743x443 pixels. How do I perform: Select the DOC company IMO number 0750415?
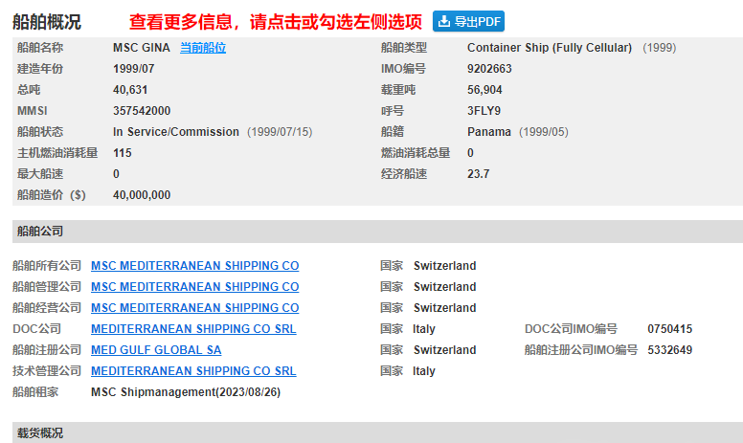coord(670,329)
